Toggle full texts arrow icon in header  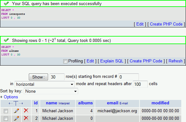pos(16,103)
